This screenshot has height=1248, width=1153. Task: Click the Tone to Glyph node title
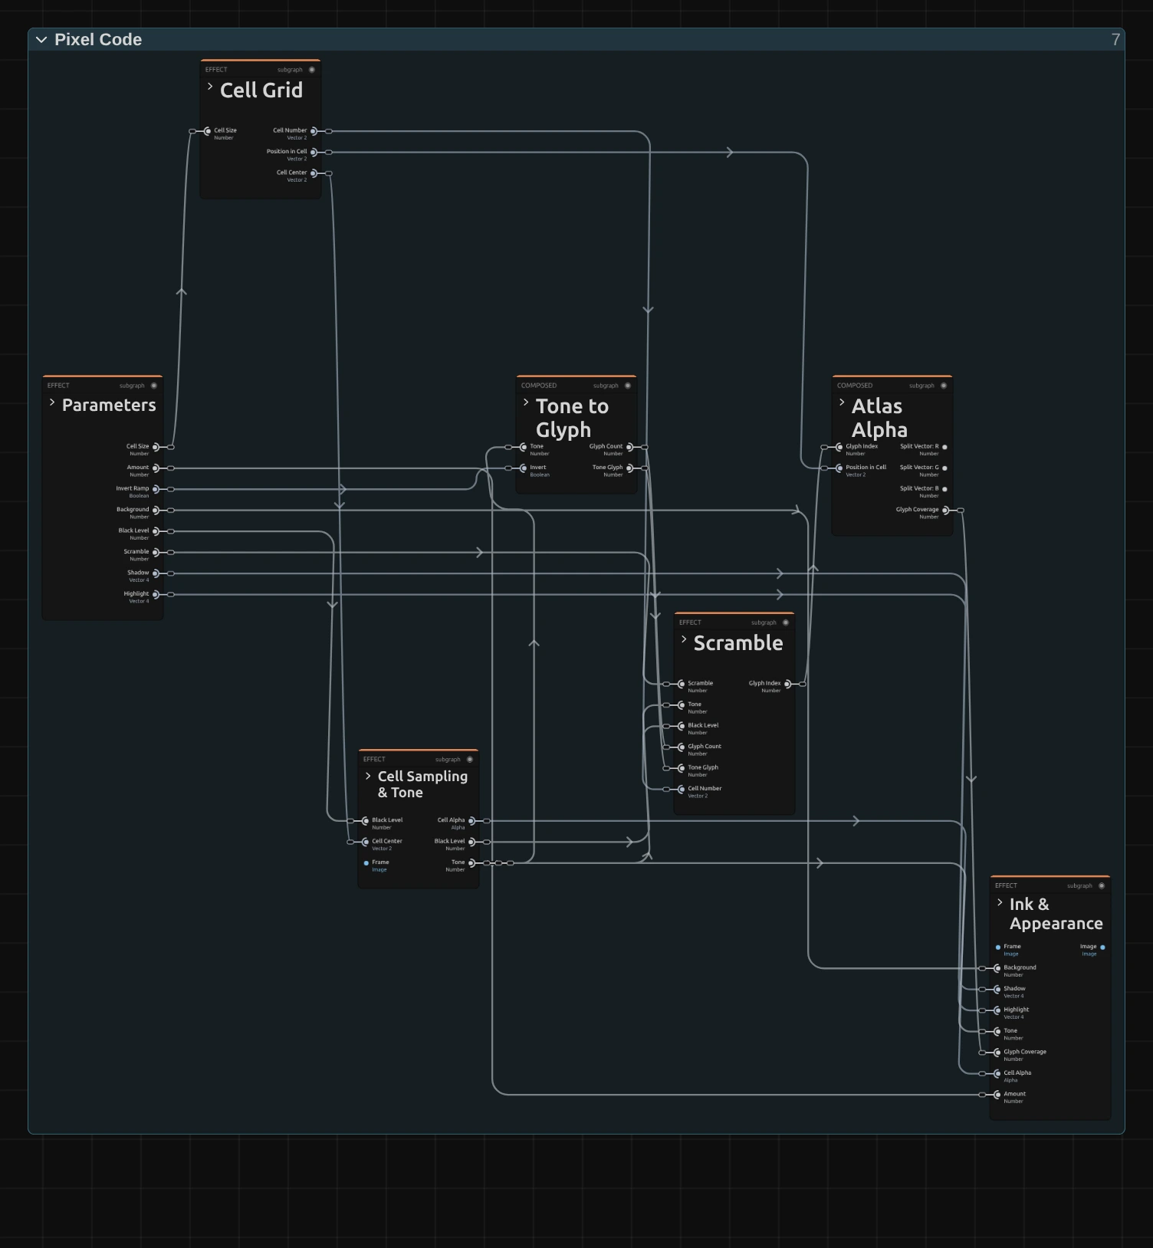point(572,418)
